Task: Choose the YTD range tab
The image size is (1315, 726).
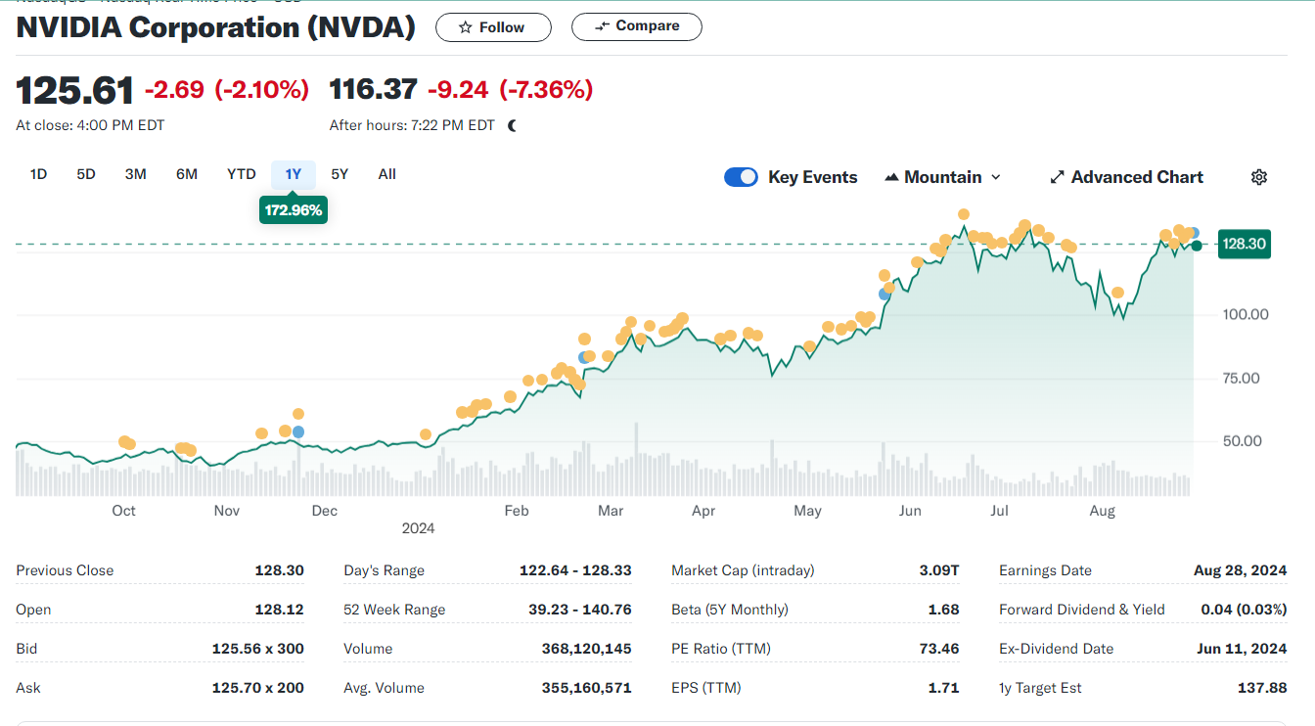Action: 242,174
